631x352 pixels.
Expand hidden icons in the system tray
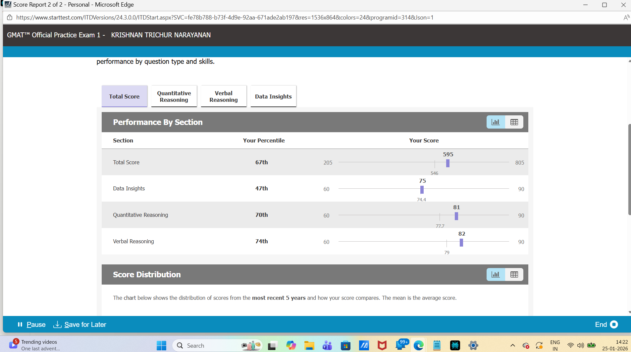513,345
